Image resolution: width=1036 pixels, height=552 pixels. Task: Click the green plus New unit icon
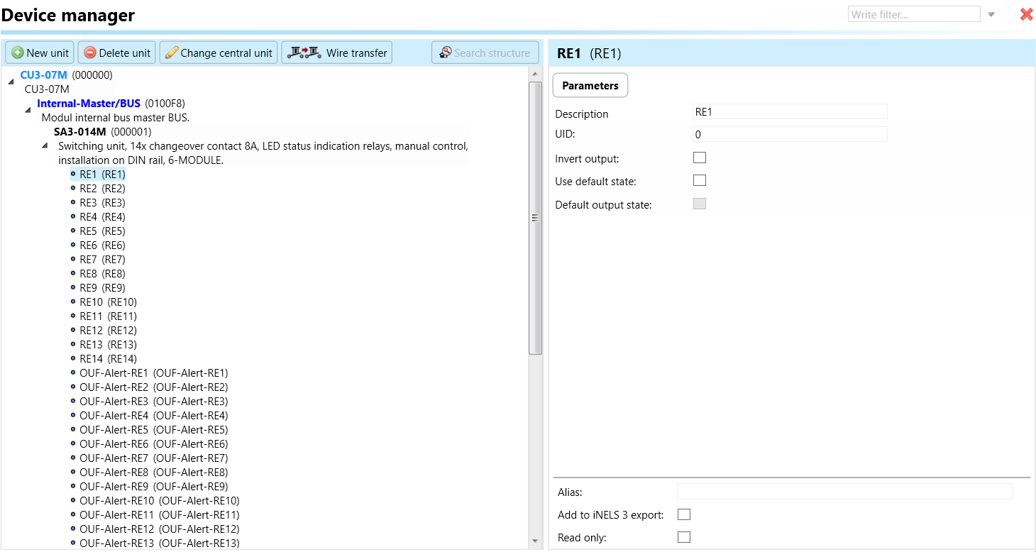point(18,53)
